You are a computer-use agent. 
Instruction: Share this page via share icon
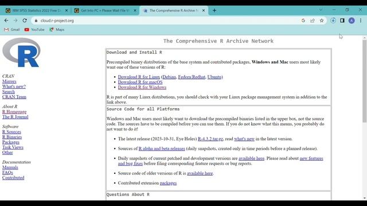tap(313, 21)
